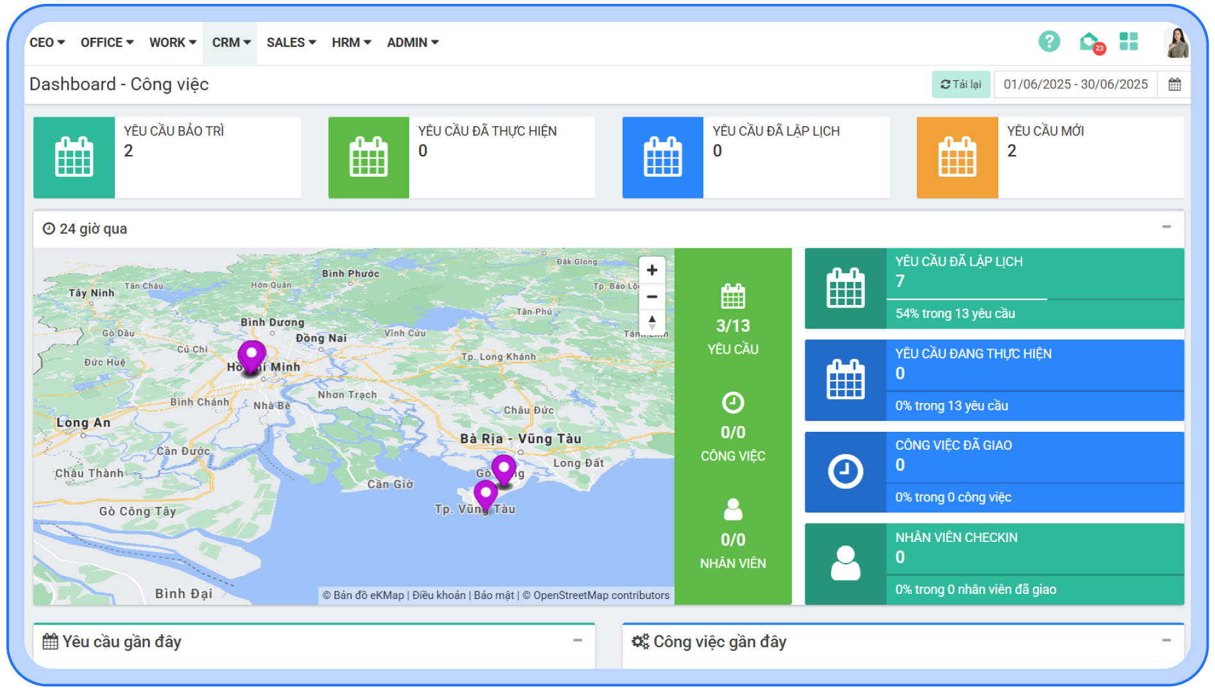
Task: Zoom out on the map
Action: pyautogui.click(x=652, y=297)
